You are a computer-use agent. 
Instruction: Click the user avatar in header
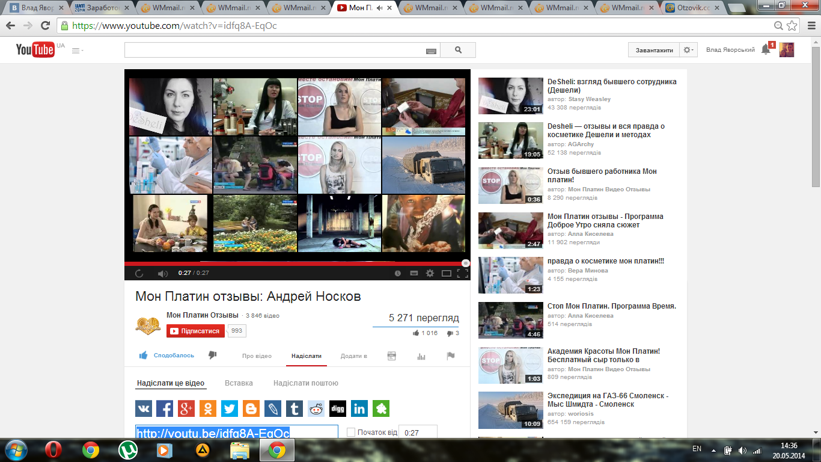pyautogui.click(x=787, y=50)
